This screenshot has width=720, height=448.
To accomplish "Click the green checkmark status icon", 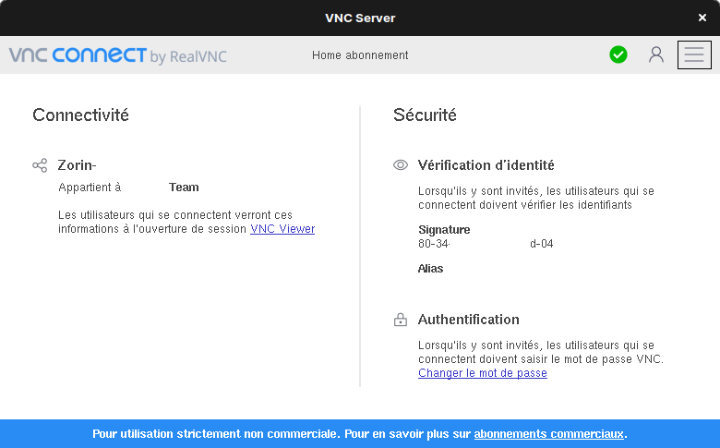I will click(x=618, y=55).
